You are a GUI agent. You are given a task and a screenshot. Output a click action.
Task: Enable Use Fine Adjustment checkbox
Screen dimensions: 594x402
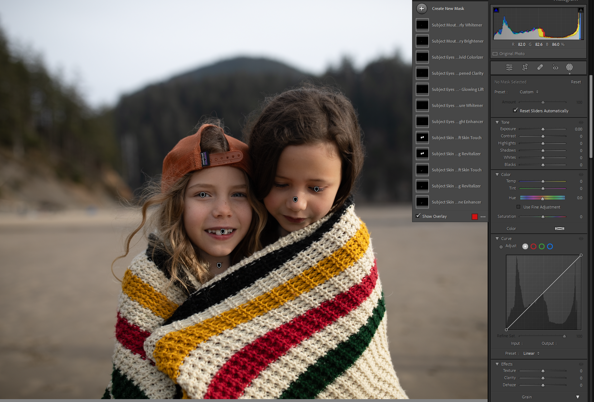518,207
